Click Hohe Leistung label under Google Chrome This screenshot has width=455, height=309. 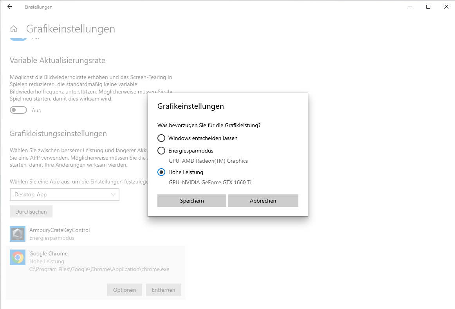47,261
